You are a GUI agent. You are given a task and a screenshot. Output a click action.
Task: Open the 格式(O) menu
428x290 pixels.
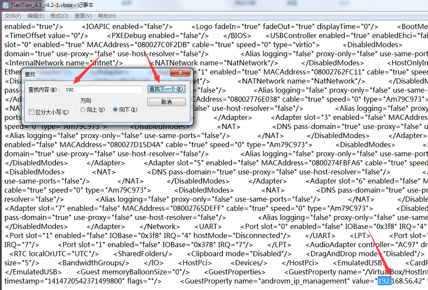pos(59,16)
